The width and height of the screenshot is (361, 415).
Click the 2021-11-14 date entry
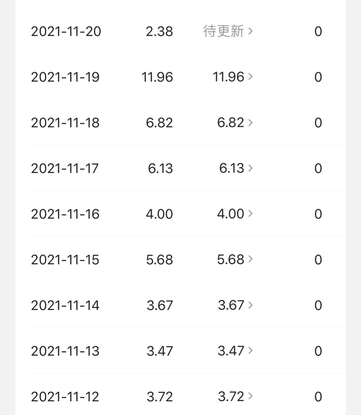[x=65, y=305]
